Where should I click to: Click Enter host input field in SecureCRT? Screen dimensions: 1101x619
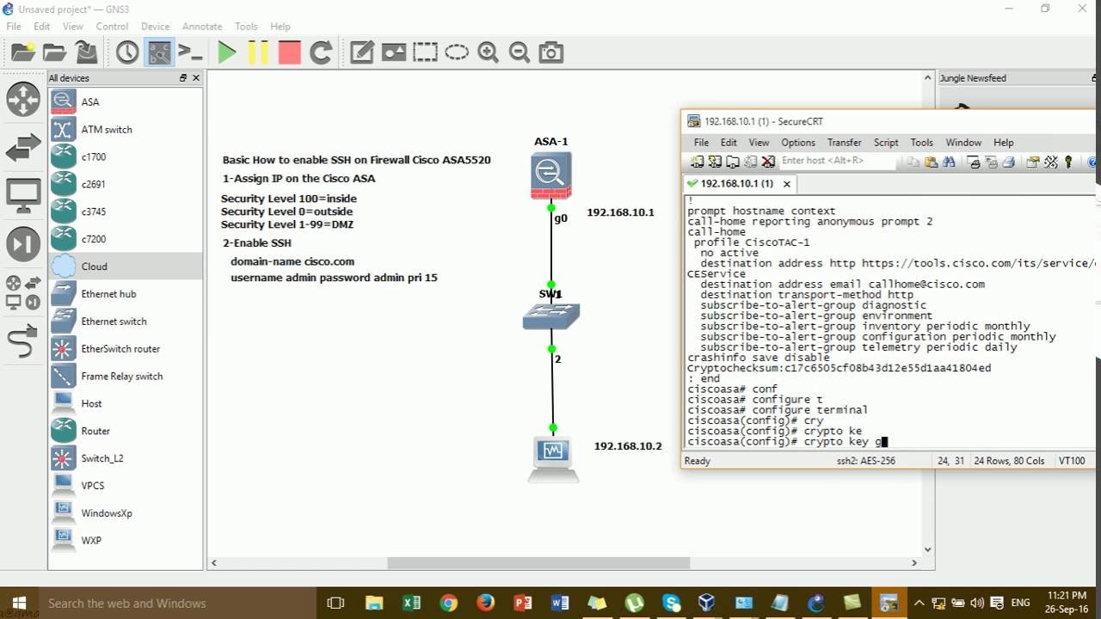coord(839,161)
